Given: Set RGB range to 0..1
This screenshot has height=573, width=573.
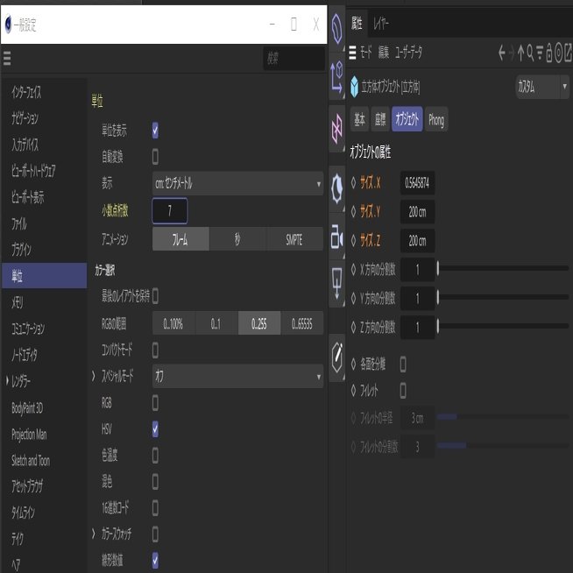Looking at the screenshot, I should 216,323.
